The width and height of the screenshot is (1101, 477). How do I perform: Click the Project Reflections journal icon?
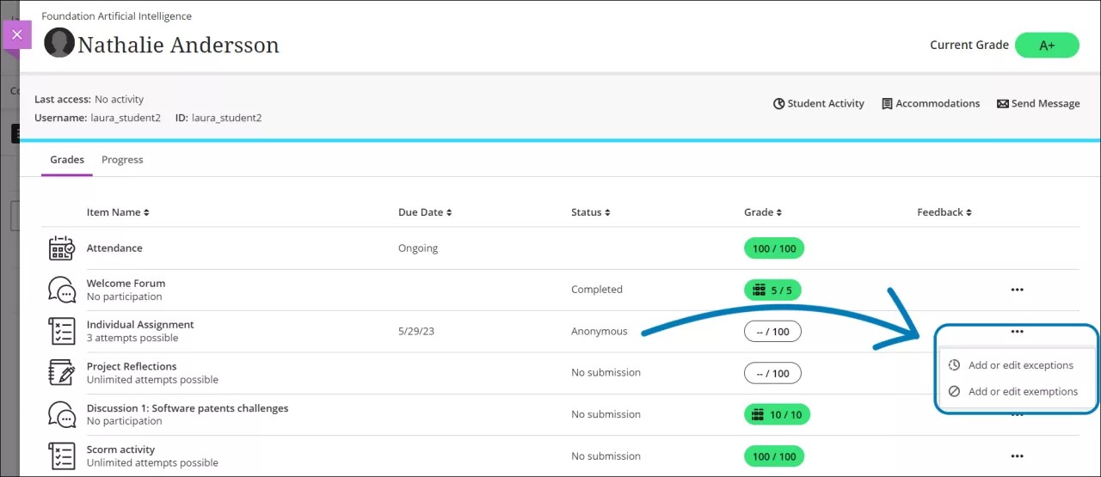pos(62,372)
